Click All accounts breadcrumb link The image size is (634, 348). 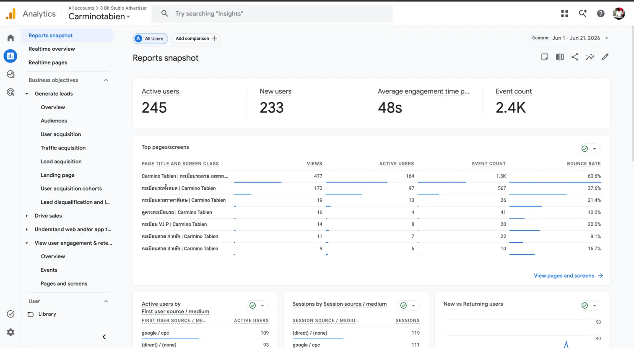pyautogui.click(x=81, y=8)
